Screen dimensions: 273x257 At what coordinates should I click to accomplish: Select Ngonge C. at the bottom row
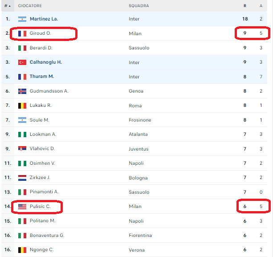click(42, 250)
